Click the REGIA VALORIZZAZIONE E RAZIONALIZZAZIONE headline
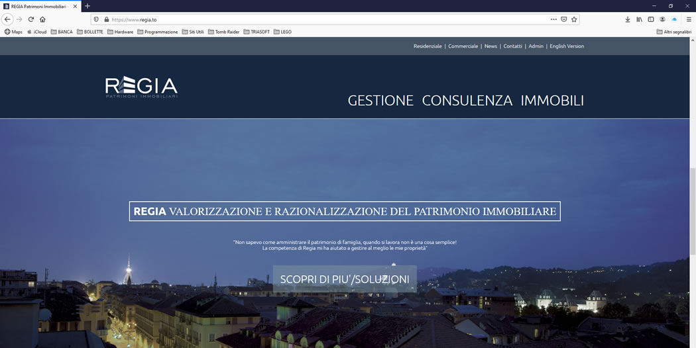Screen dimensions: 696x348 (x=345, y=212)
